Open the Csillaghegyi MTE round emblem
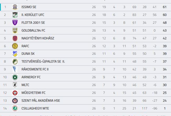The height and width of the screenshot is (116, 171). (x=15, y=108)
